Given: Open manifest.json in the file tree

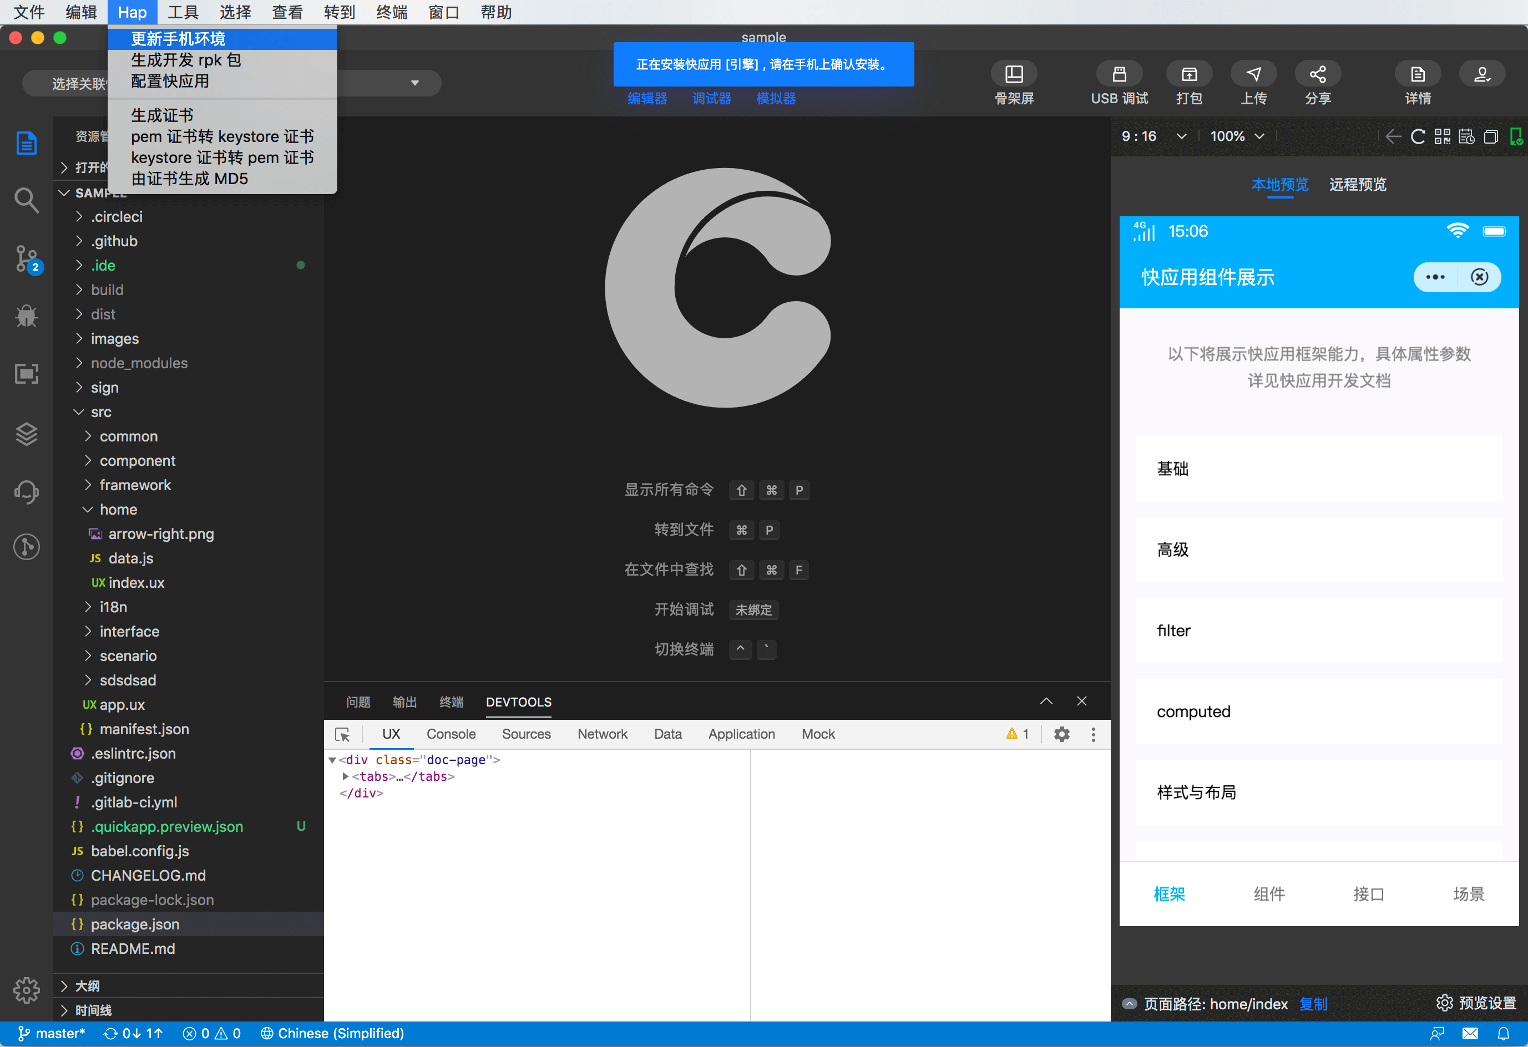Looking at the screenshot, I should [x=144, y=729].
